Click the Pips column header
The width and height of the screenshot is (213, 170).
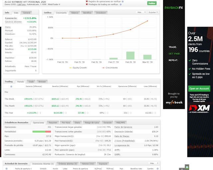[121, 169]
